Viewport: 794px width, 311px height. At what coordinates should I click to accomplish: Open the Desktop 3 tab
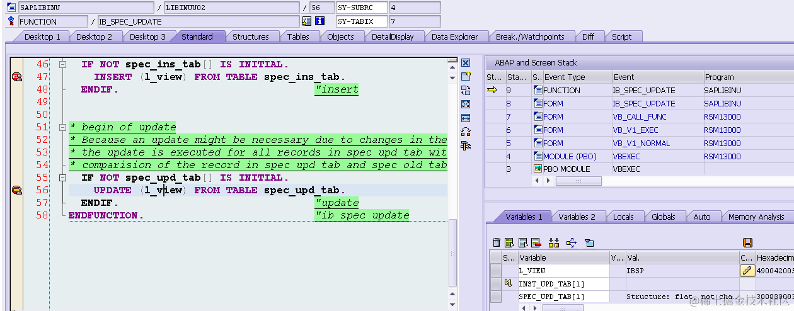147,37
